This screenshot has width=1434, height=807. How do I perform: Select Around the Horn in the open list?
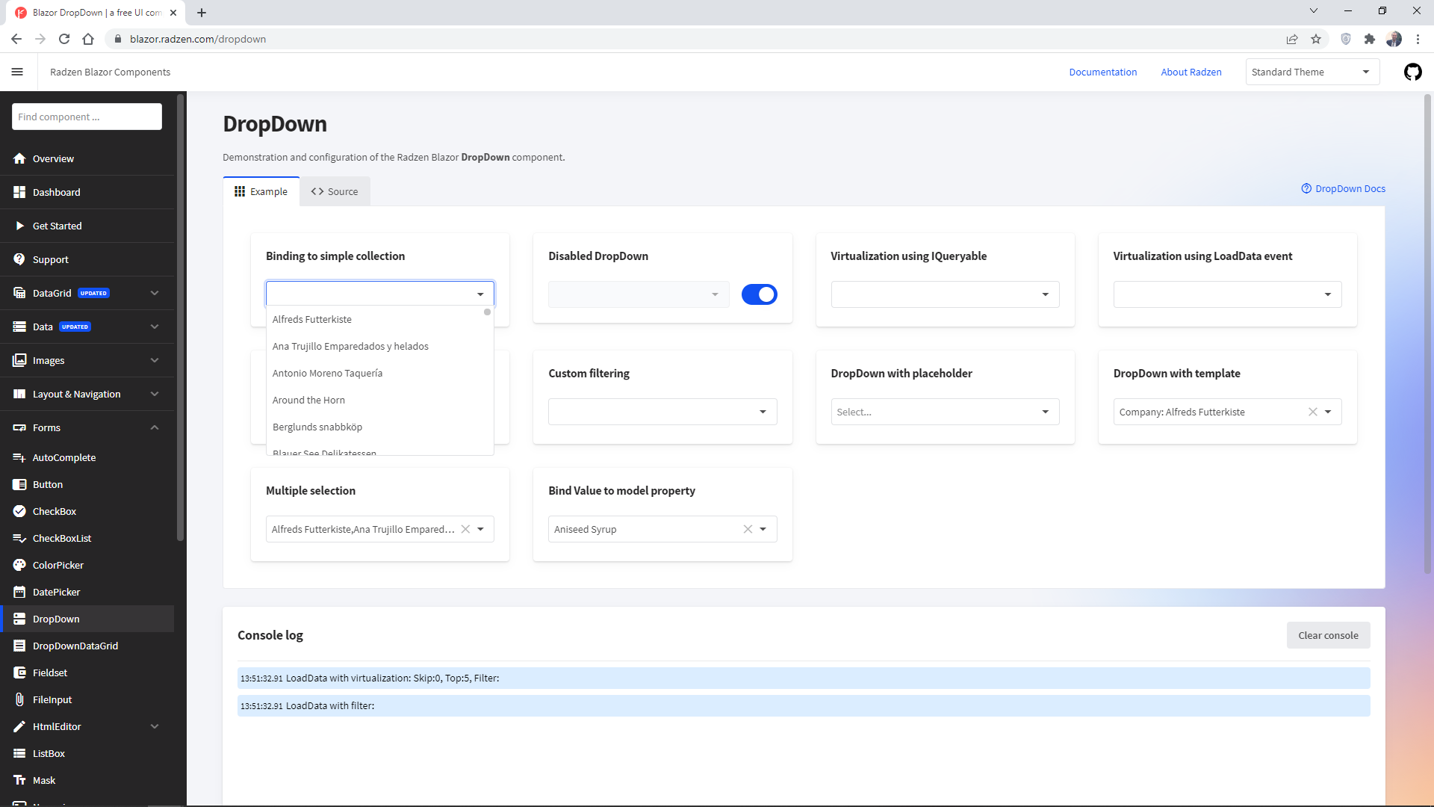click(x=308, y=400)
